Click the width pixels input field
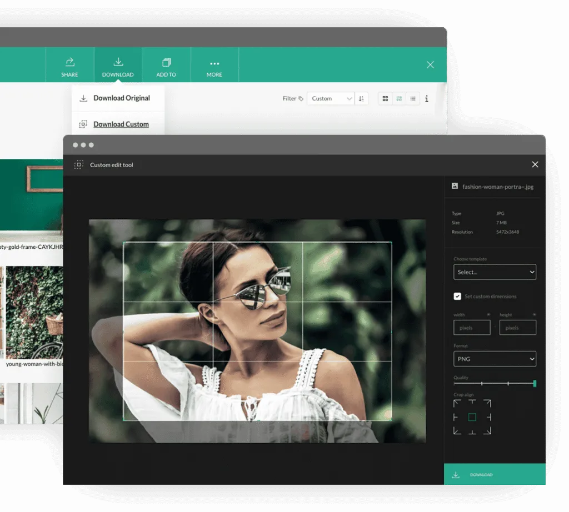 tap(472, 328)
